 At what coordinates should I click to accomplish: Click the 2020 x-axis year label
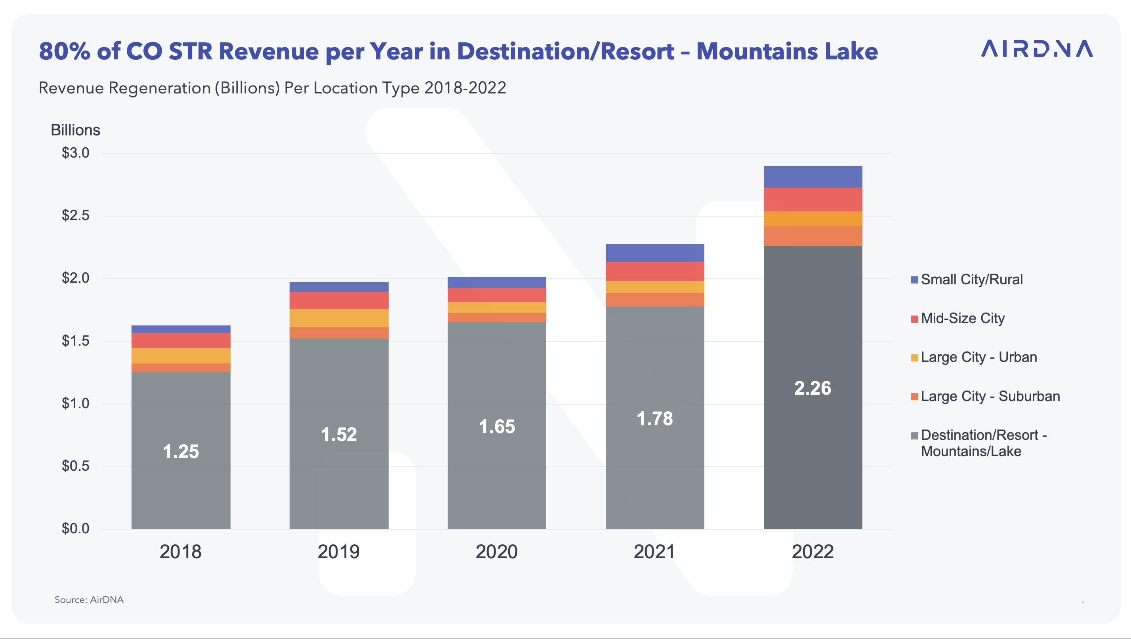pos(496,552)
